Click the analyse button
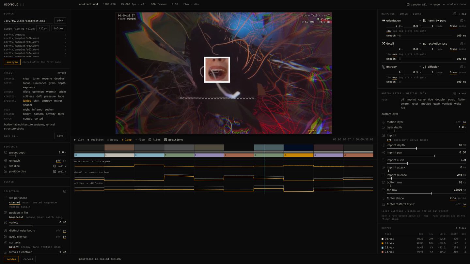Viewport: 470px width, 264px height. (x=12, y=62)
